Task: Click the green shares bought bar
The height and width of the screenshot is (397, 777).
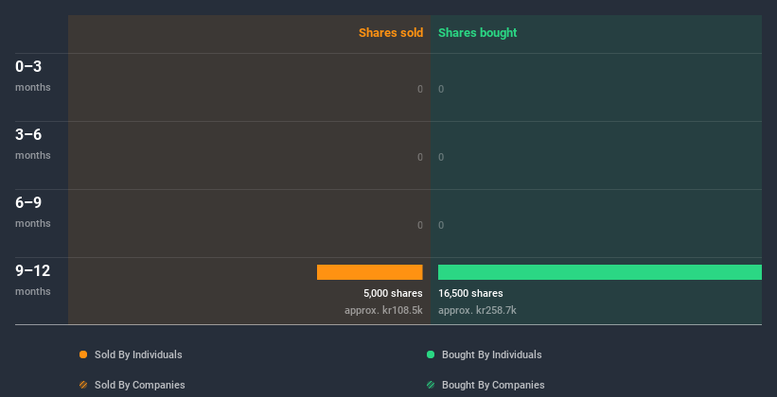Action: point(600,272)
